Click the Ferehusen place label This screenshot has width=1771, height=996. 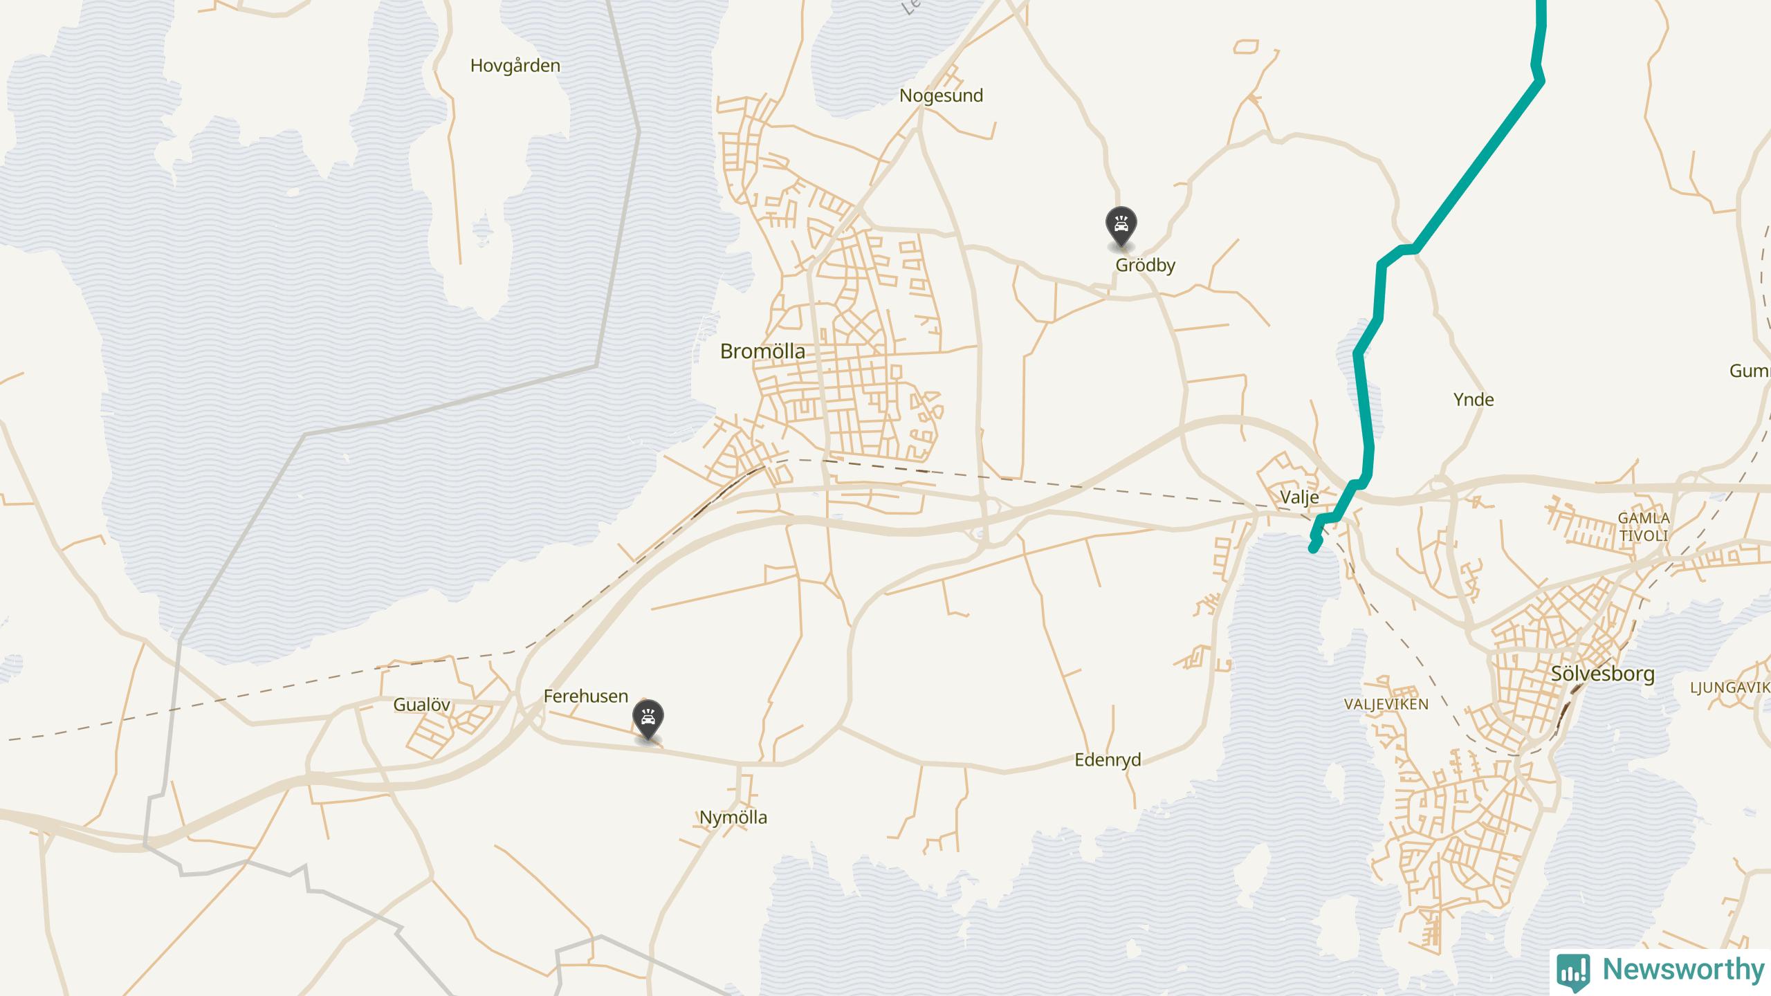586,697
